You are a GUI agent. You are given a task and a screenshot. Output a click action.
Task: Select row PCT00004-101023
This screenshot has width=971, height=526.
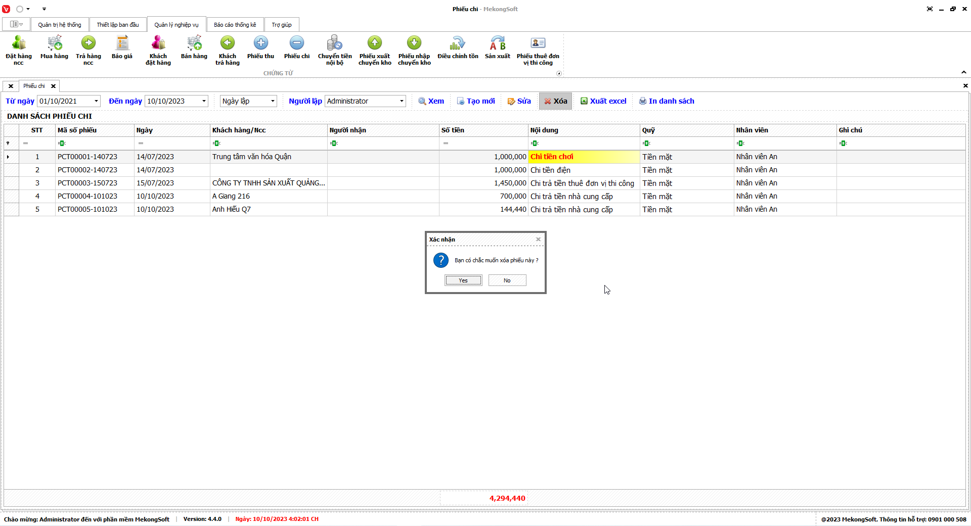click(x=484, y=197)
